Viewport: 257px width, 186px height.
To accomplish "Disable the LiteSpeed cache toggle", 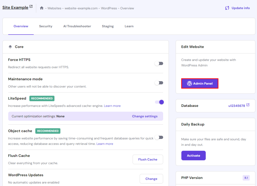I will point(159,102).
